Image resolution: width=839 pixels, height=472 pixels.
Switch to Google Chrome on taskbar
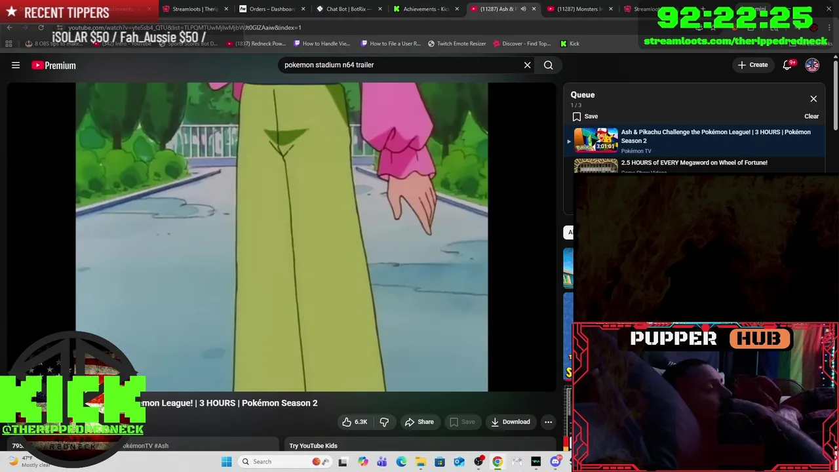(x=498, y=462)
